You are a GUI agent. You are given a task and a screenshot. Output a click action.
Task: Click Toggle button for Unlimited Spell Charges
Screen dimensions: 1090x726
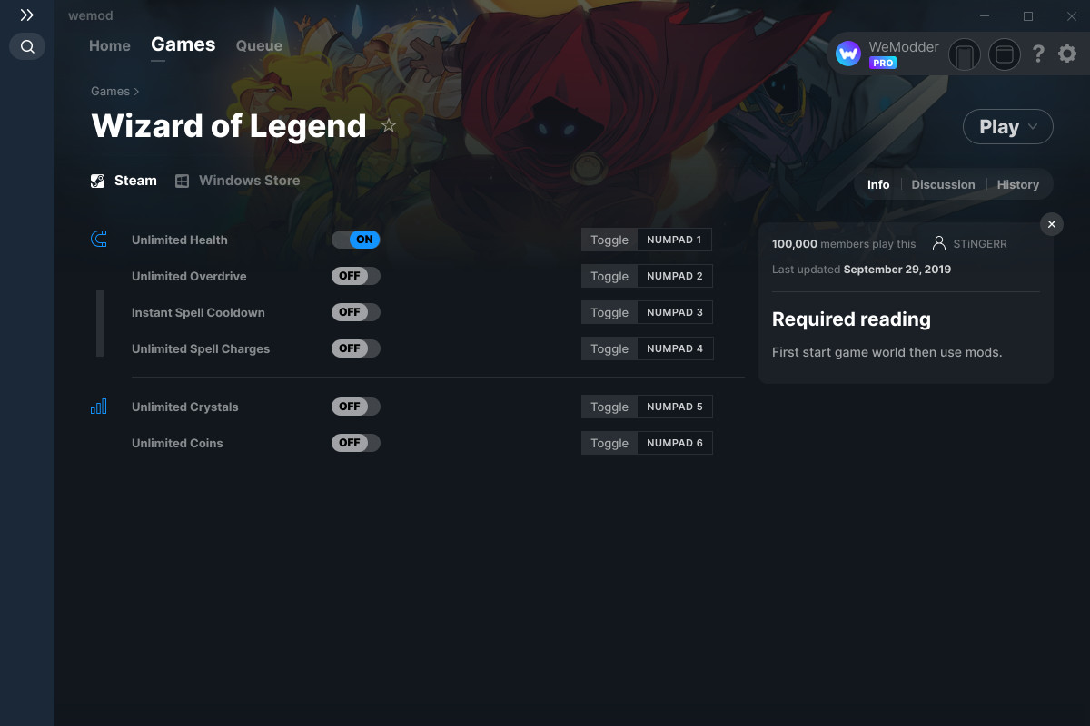(x=609, y=348)
